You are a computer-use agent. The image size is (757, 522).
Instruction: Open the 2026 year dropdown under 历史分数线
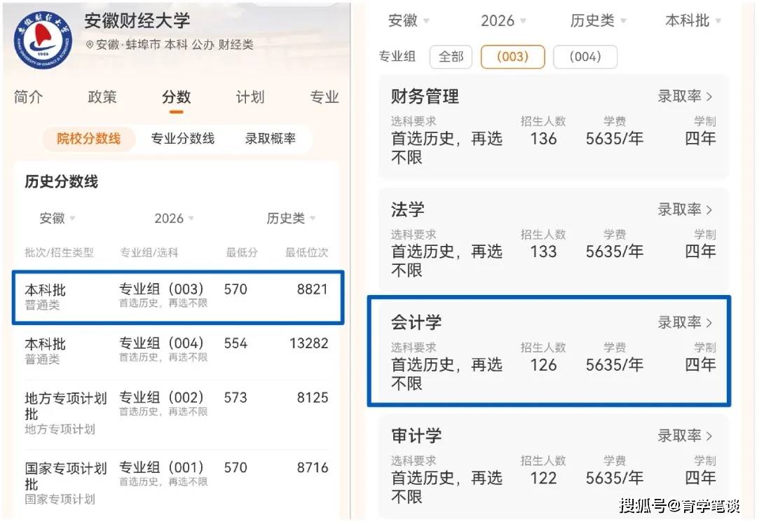coord(174,219)
